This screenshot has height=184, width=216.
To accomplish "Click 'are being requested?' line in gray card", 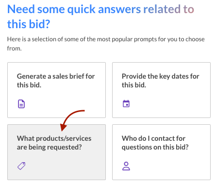I will (x=49, y=147).
